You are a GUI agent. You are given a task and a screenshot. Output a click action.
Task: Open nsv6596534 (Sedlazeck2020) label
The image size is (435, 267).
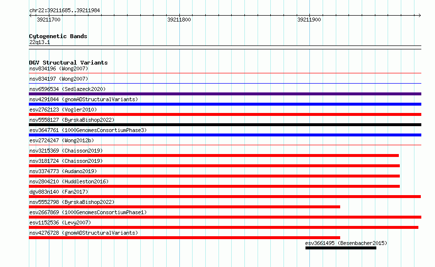pyautogui.click(x=67, y=89)
